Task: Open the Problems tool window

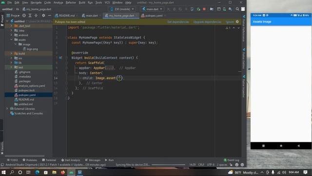Action: pyautogui.click(x=30, y=160)
